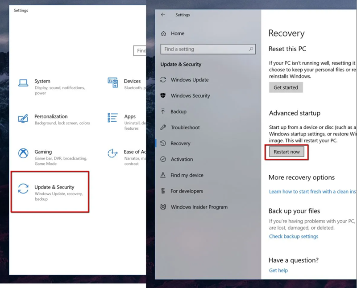Select Windows Update in the sidebar
This screenshot has height=288, width=357.
click(x=189, y=80)
